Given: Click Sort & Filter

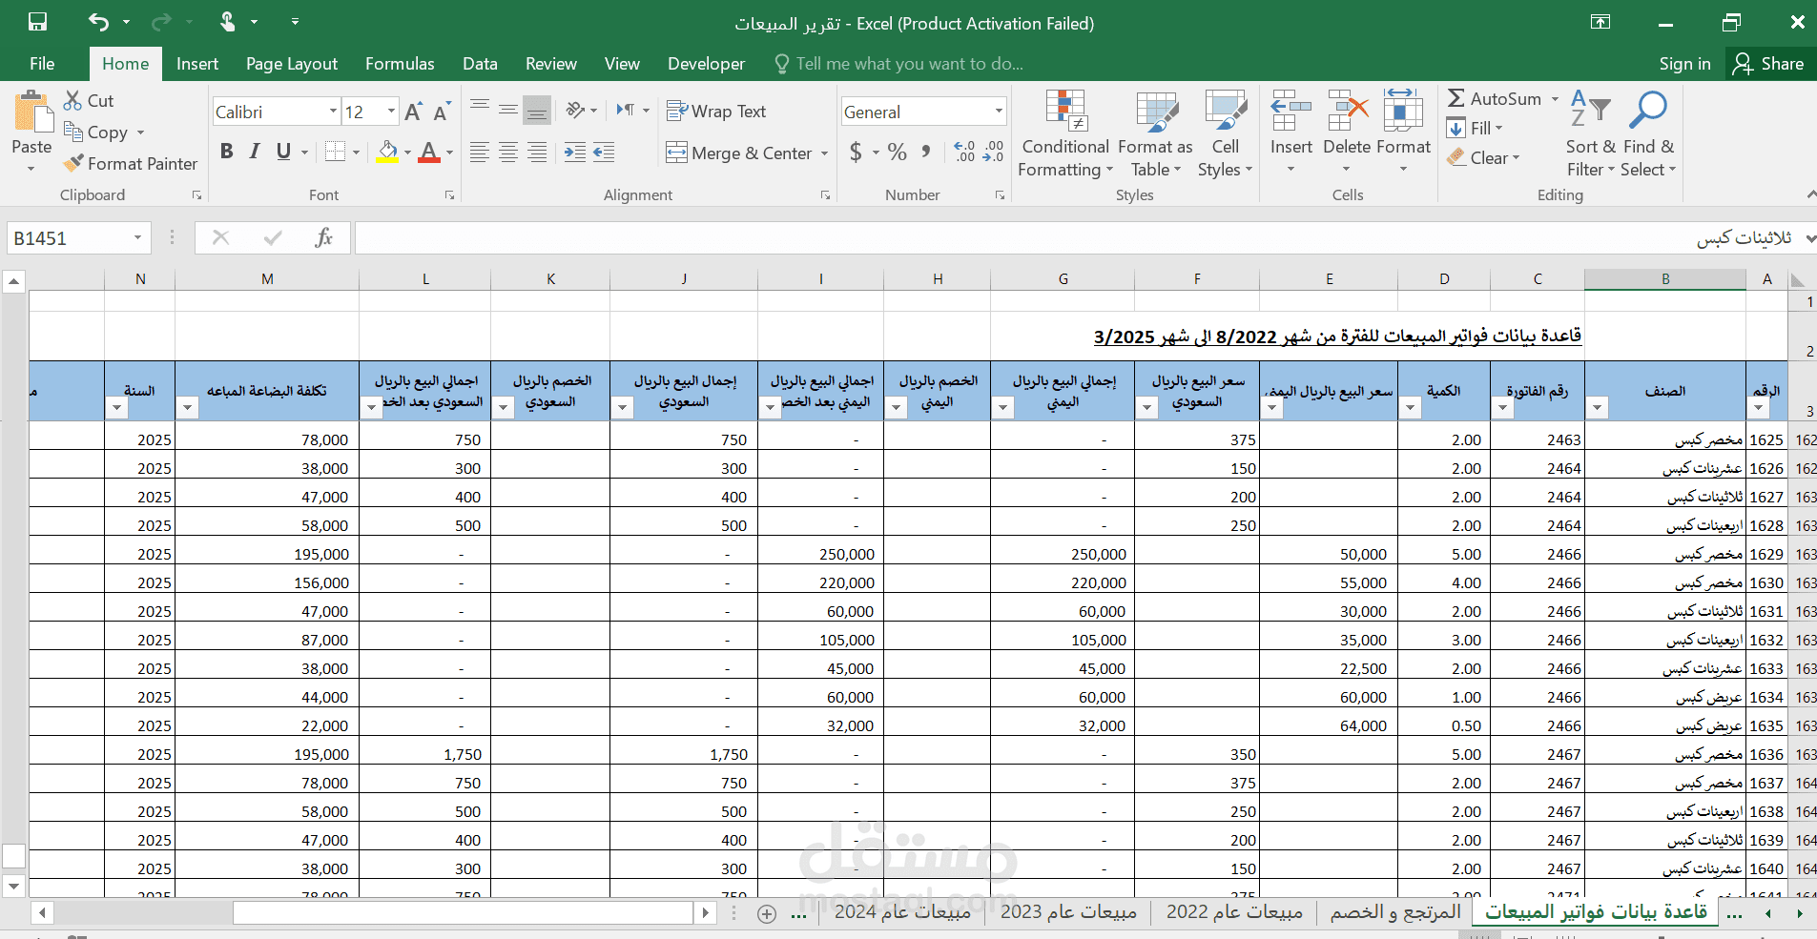Looking at the screenshot, I should click(1590, 134).
